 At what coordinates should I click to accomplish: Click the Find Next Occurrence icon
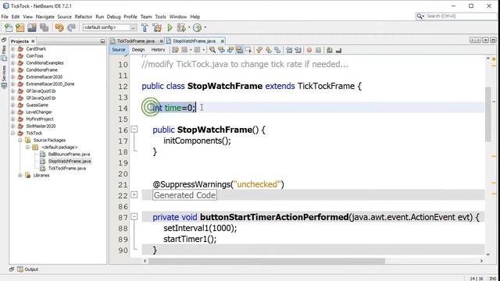click(230, 50)
